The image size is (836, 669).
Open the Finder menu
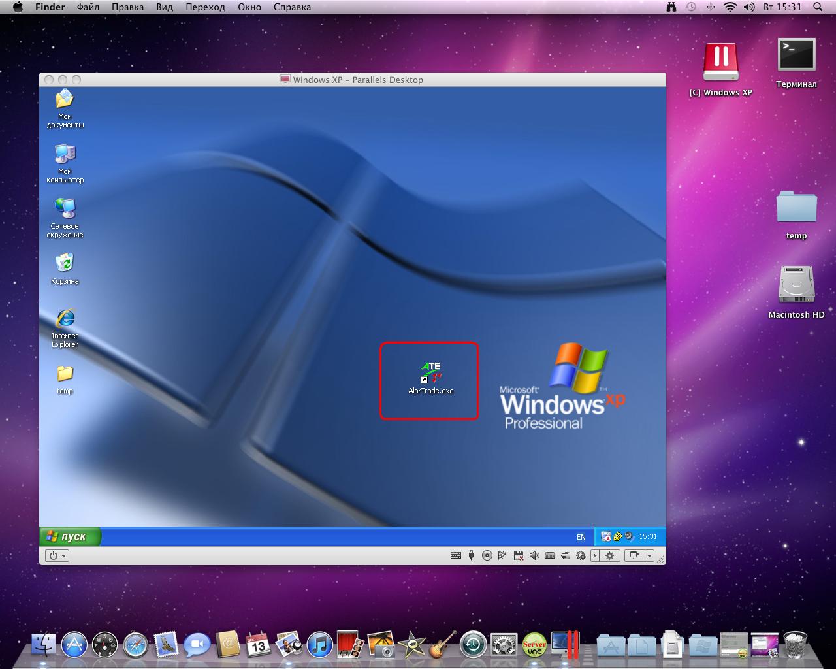[50, 7]
